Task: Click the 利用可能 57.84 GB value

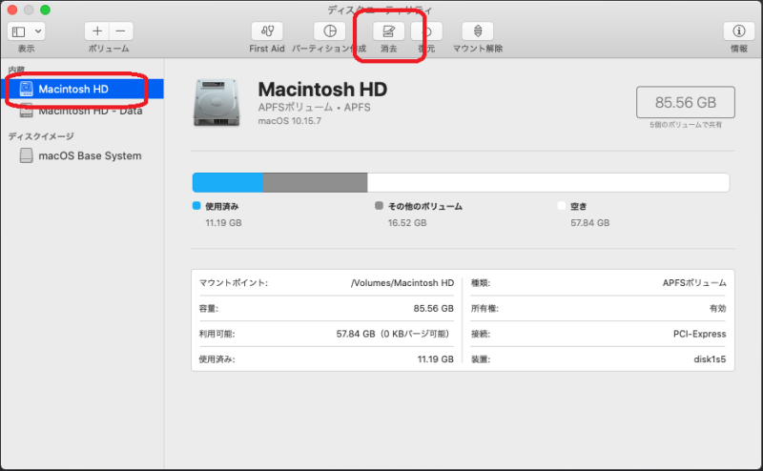Action: click(393, 334)
